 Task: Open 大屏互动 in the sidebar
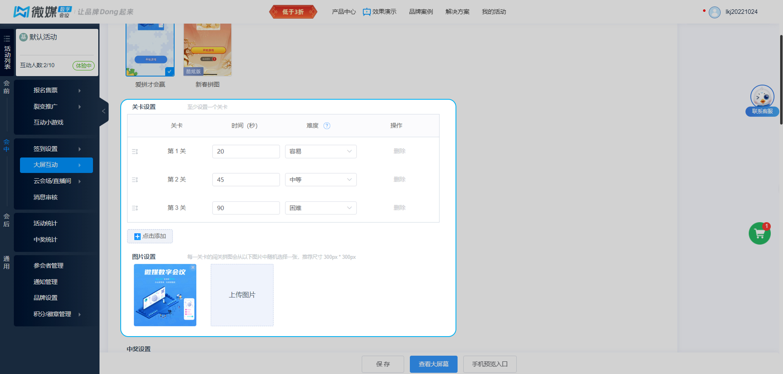[56, 165]
